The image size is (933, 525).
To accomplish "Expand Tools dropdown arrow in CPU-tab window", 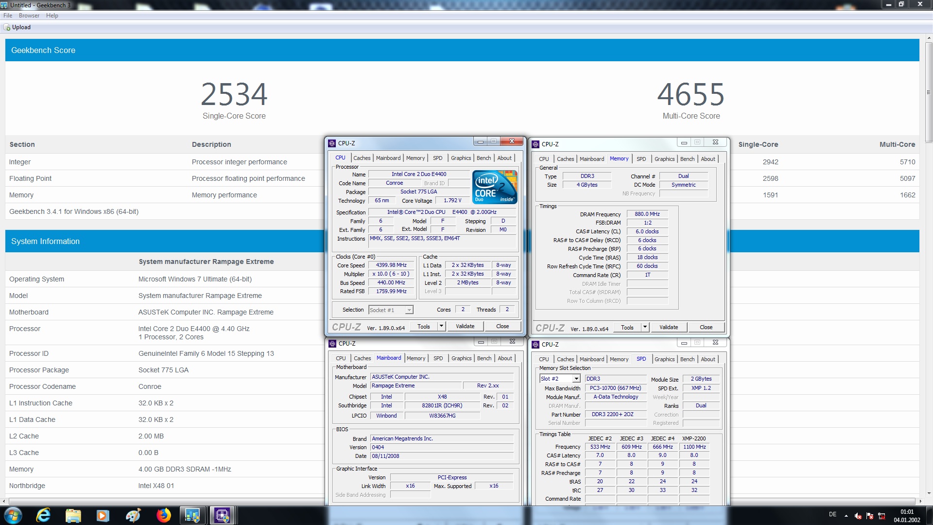I will (x=441, y=326).
